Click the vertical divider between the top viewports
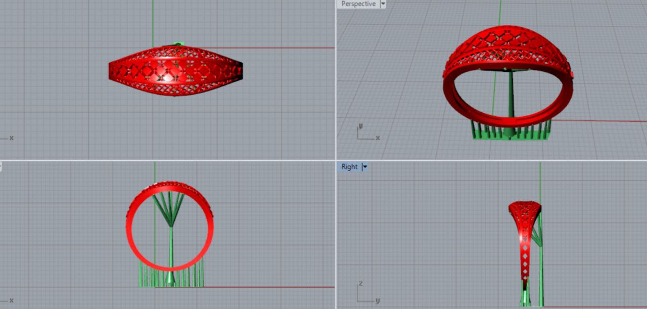Screen dimensions: 647x309 (336, 76)
